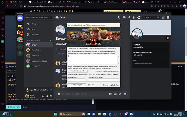Click the Don't send button
The width and height of the screenshot is (187, 117).
click(91, 85)
